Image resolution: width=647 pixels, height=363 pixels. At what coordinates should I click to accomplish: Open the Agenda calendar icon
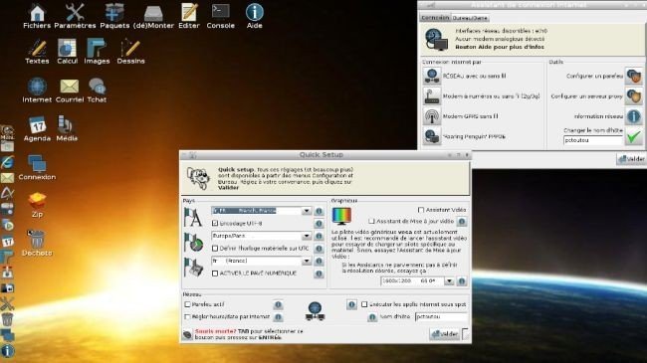tap(37, 128)
